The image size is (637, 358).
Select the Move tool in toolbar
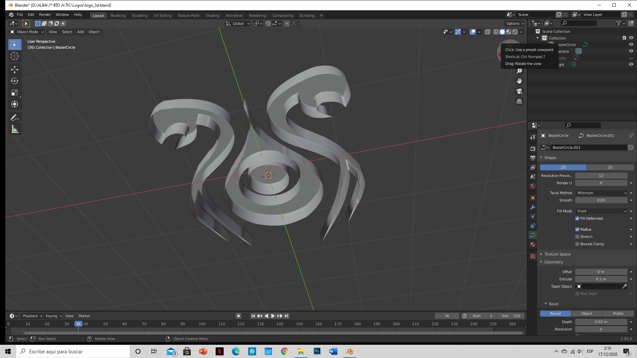15,69
